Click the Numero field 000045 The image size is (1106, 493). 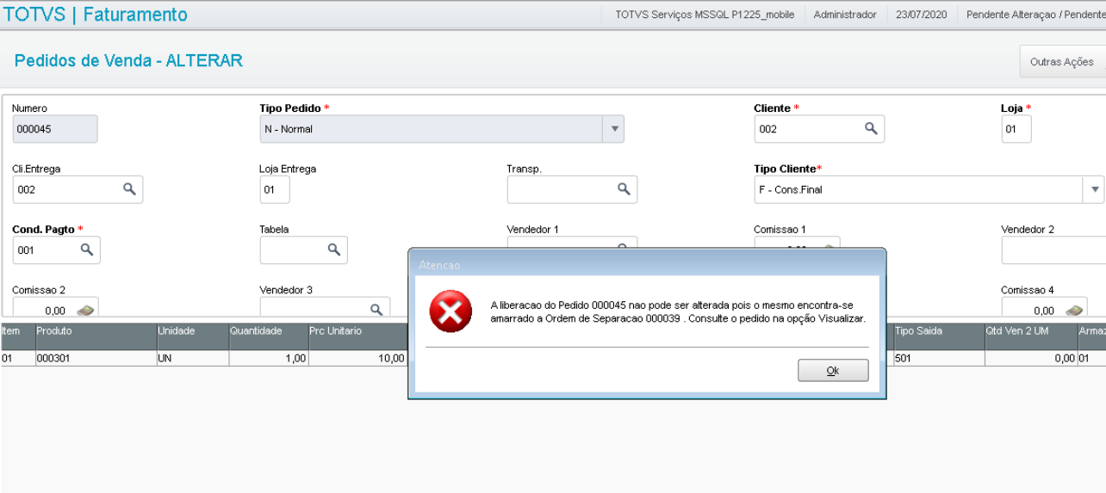pyautogui.click(x=55, y=129)
